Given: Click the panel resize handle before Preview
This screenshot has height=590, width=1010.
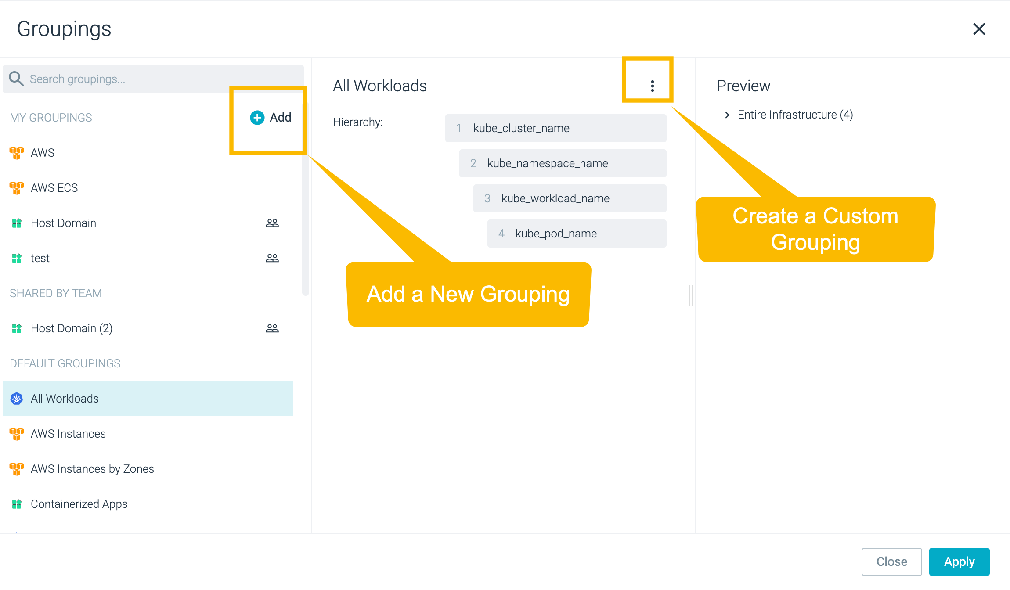Looking at the screenshot, I should tap(691, 295).
